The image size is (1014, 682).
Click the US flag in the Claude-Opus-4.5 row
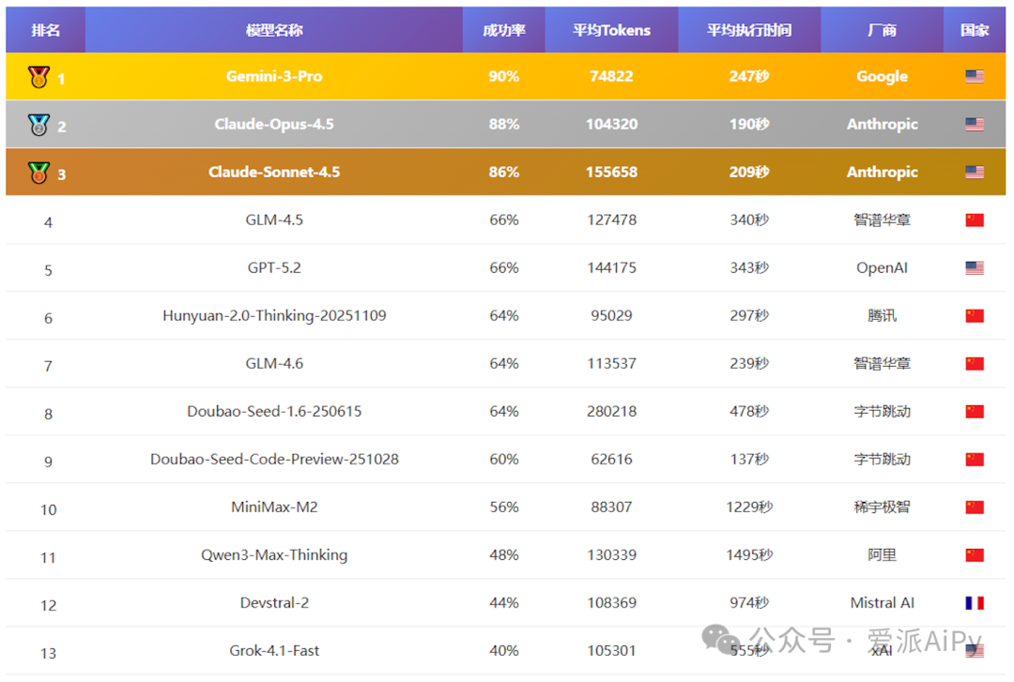pyautogui.click(x=975, y=124)
